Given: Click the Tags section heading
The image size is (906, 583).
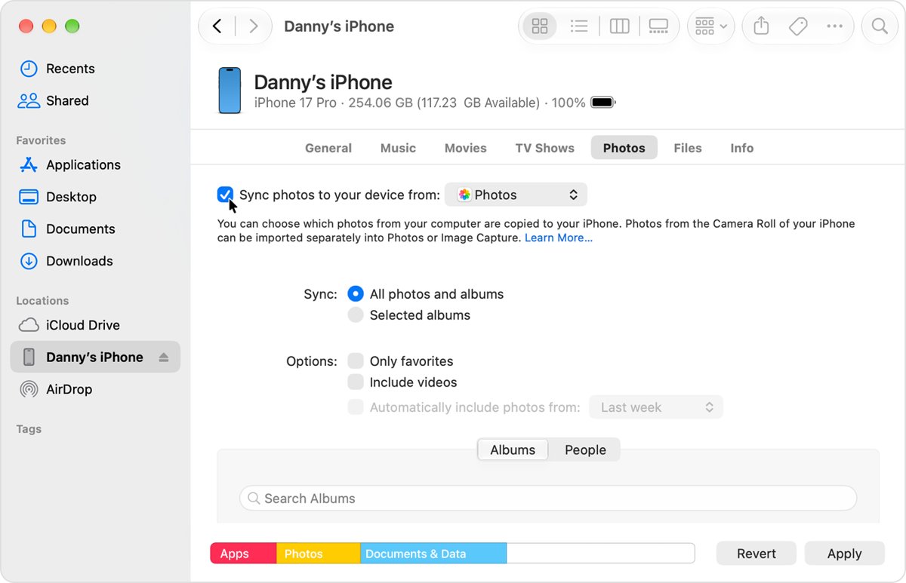Looking at the screenshot, I should [x=29, y=429].
